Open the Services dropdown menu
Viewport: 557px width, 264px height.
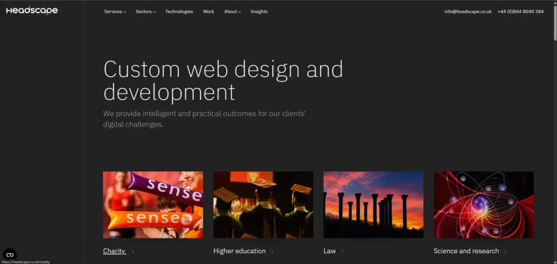pos(115,12)
